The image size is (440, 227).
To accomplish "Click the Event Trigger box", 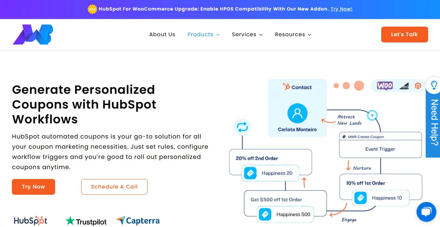I will (x=380, y=149).
